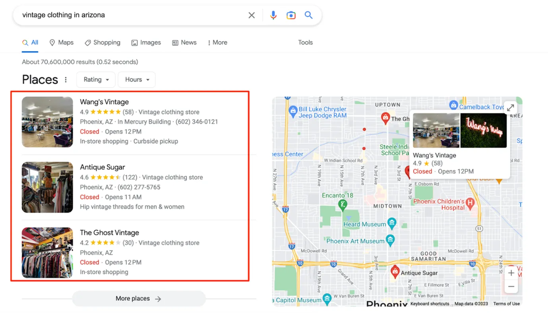Open the Shopping tab

[x=103, y=42]
